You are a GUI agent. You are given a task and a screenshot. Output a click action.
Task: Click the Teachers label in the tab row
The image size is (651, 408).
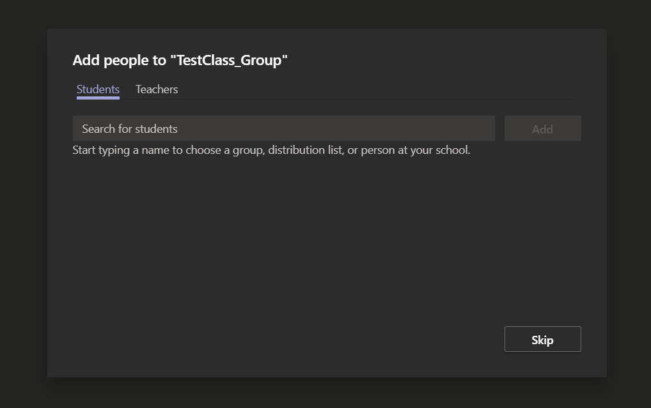click(156, 89)
